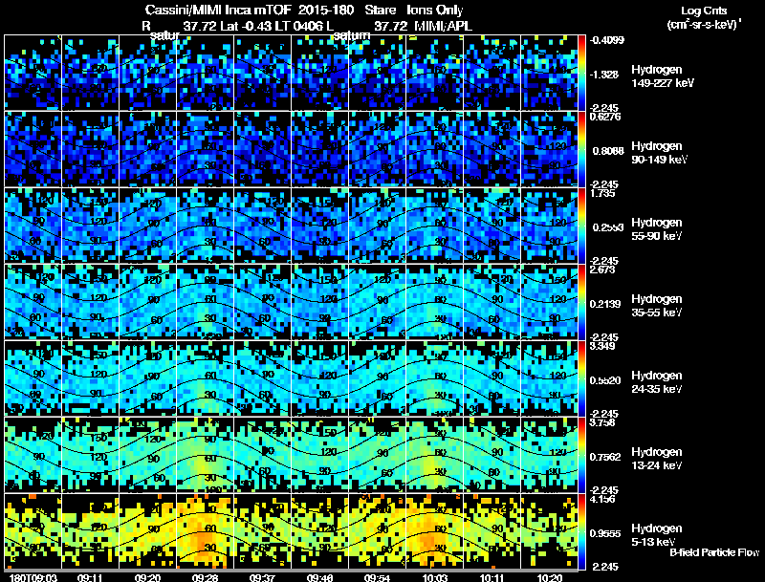Open the 09:28 panel in the 5-13 keV row

click(x=206, y=531)
